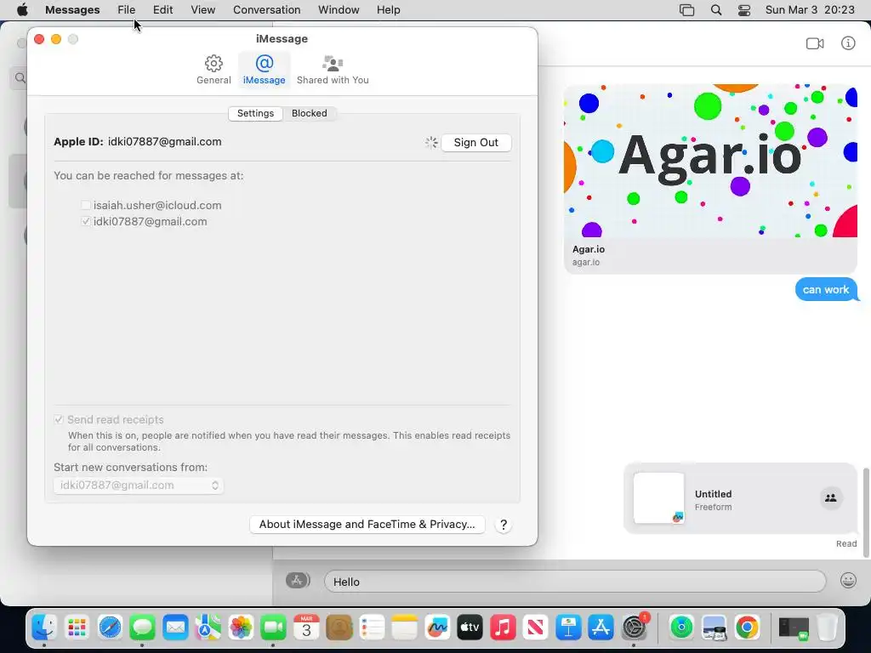
Task: Enable isaiah.usher@icloud.com checkbox
Action: click(x=86, y=206)
